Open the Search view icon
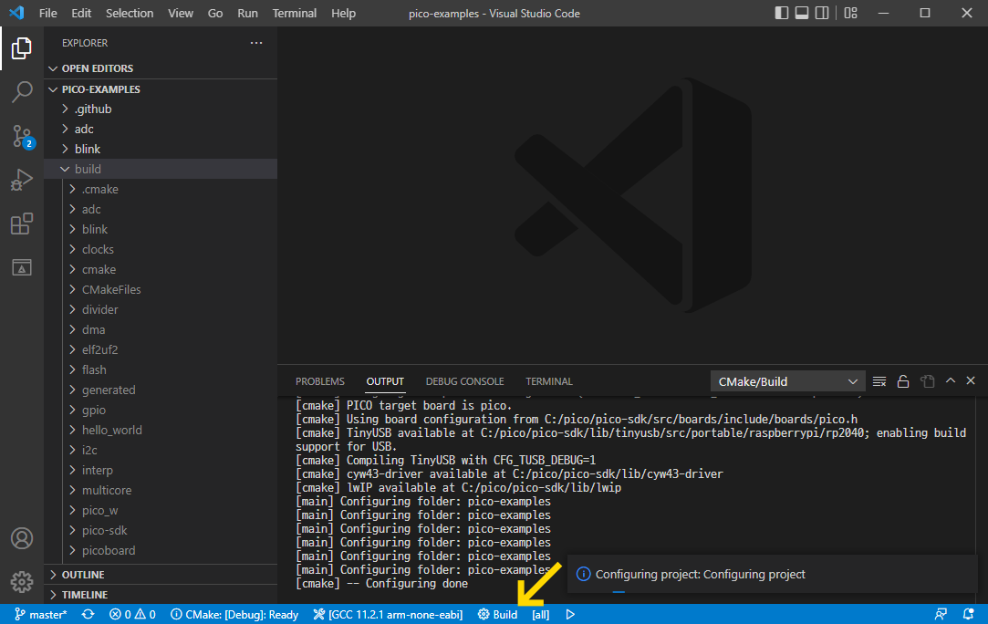The width and height of the screenshot is (988, 624). 21,92
